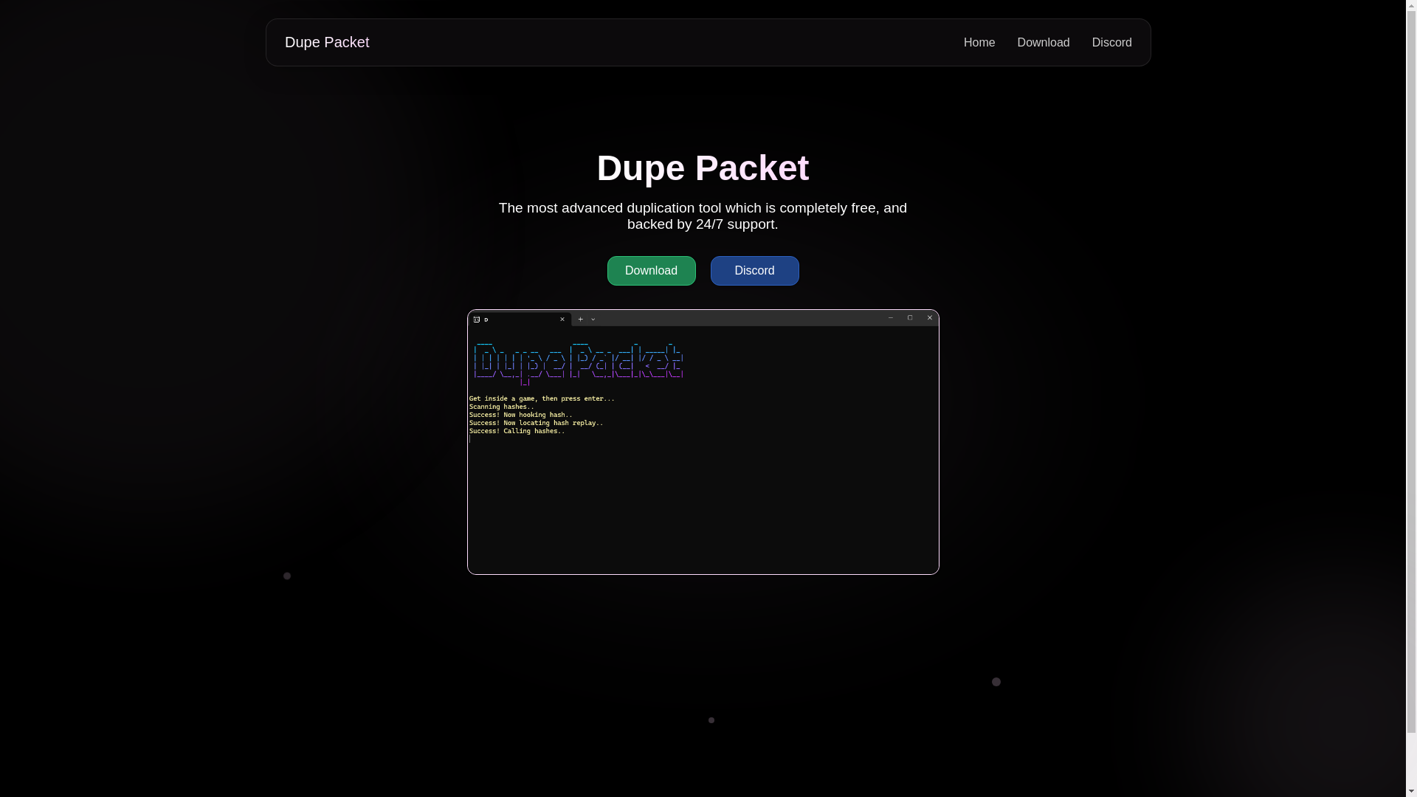This screenshot has width=1417, height=797.
Task: Open the Discord nav link
Action: pos(1111,43)
